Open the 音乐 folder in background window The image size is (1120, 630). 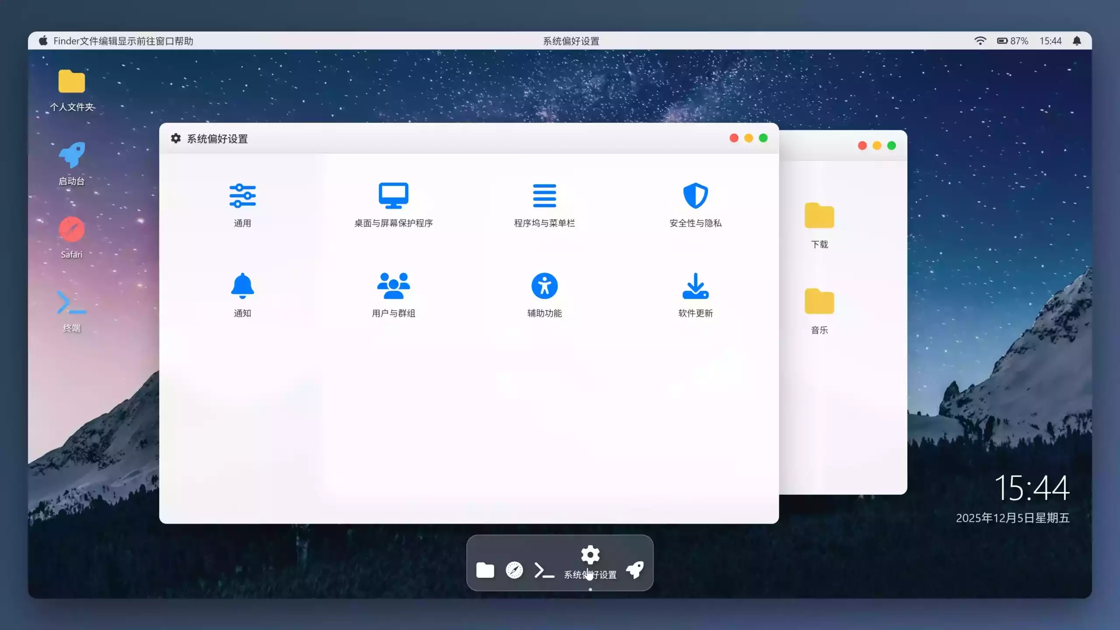click(x=819, y=302)
